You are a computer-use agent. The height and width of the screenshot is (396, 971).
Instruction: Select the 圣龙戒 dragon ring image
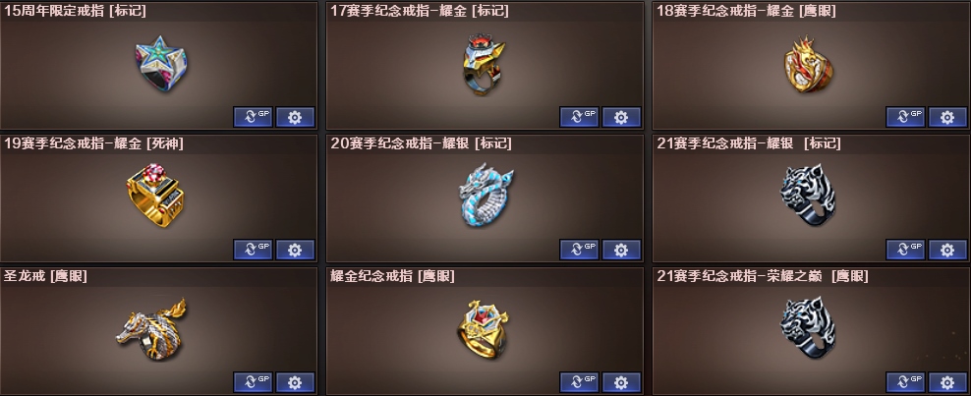pyautogui.click(x=151, y=329)
